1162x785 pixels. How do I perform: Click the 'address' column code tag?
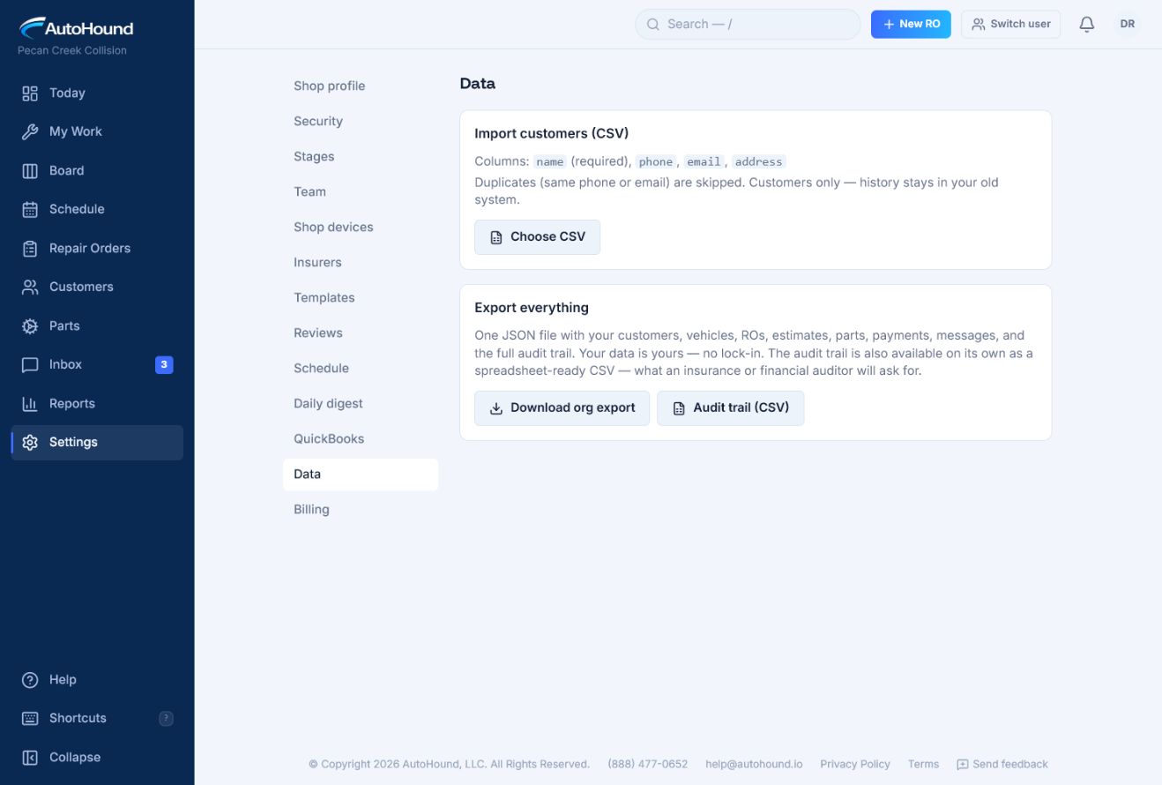coord(759,162)
